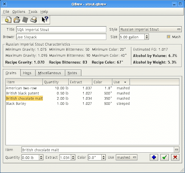The image size is (185, 173).
Task: Apply changes with the green checkmark button
Action: tap(165, 157)
